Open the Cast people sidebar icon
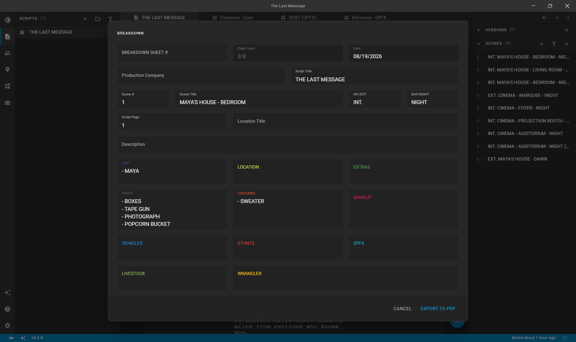Viewport: 576px width, 342px height. coord(7,53)
